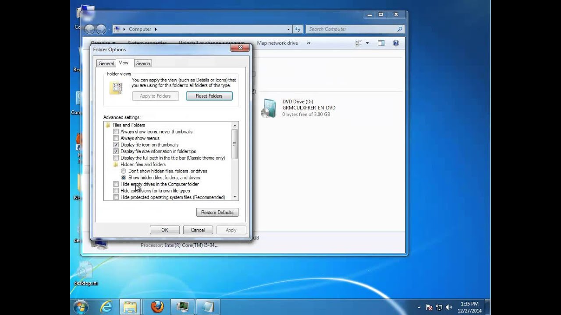Open the notepad-like taskbar button
The image size is (561, 315).
point(207,307)
